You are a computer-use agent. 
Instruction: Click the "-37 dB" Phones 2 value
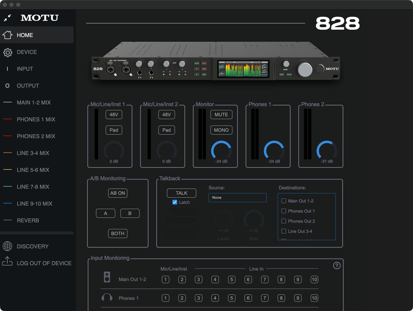(x=327, y=161)
